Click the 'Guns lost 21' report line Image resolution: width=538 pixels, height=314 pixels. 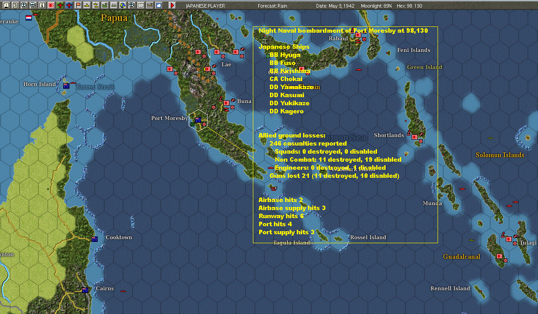(334, 176)
